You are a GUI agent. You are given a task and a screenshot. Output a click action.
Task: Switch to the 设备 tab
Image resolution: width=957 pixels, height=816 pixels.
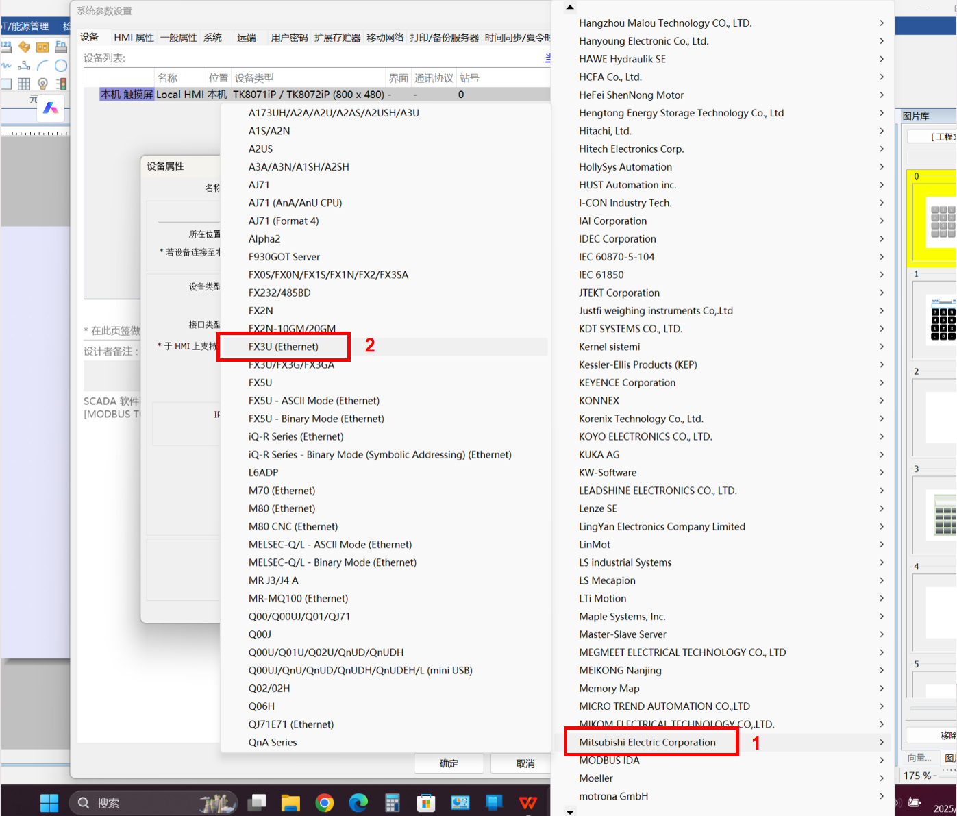[90, 37]
